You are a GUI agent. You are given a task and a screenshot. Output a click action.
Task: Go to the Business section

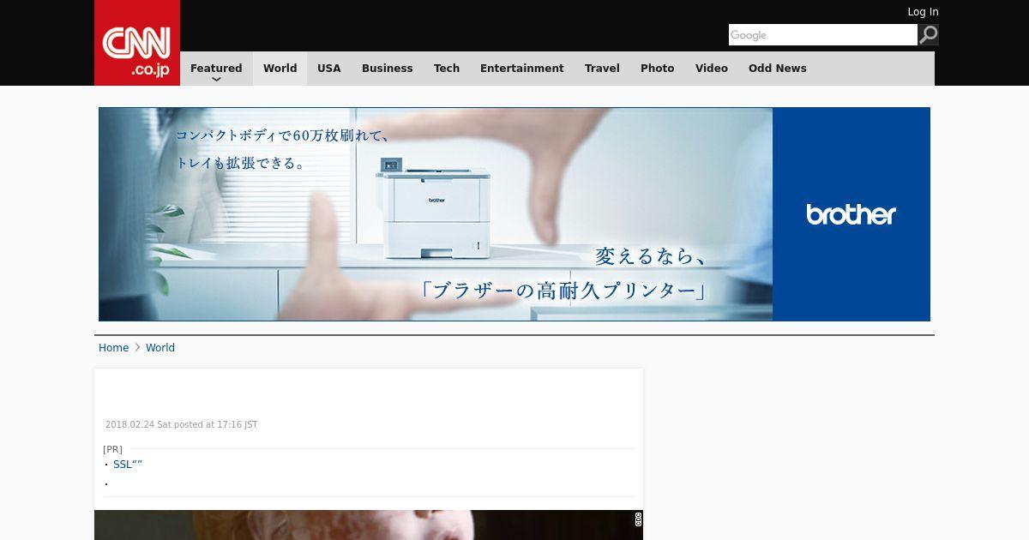[388, 69]
